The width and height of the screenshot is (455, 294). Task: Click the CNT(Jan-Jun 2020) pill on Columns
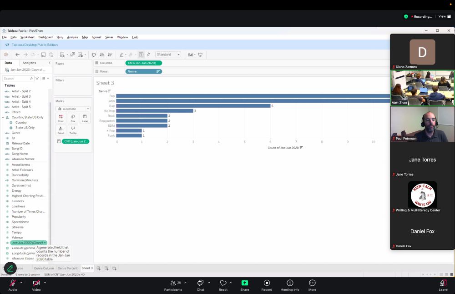(x=144, y=63)
